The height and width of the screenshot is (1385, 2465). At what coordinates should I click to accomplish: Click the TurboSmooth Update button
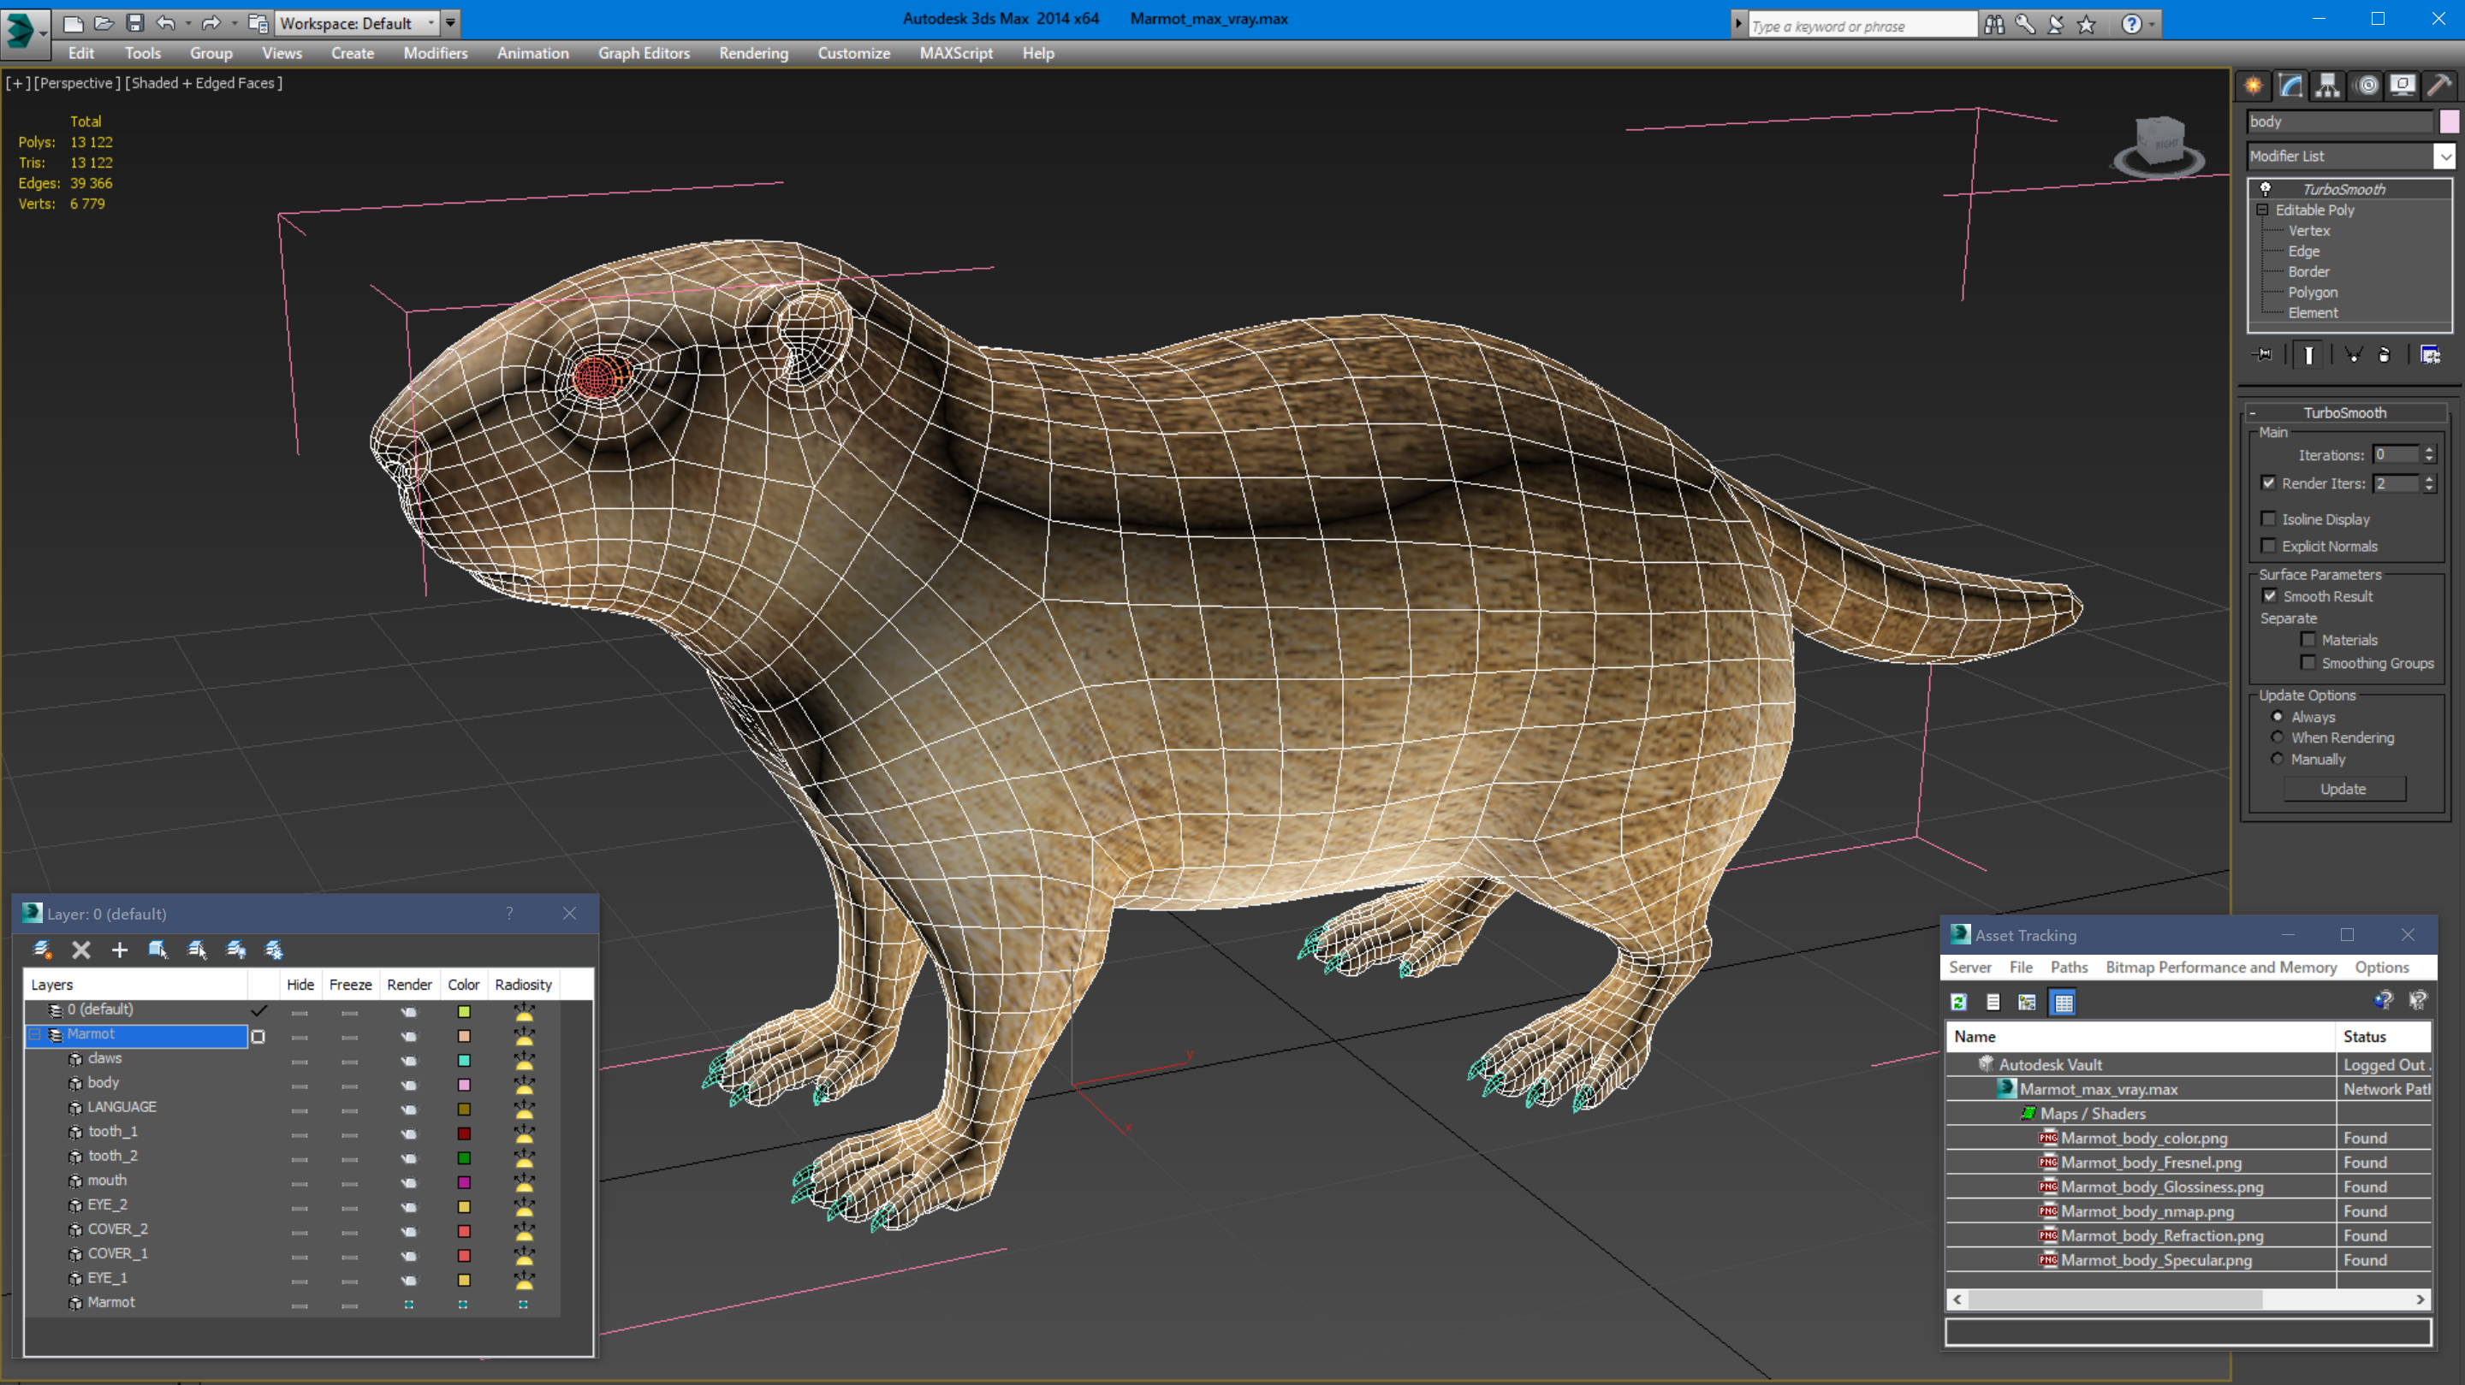tap(2343, 788)
